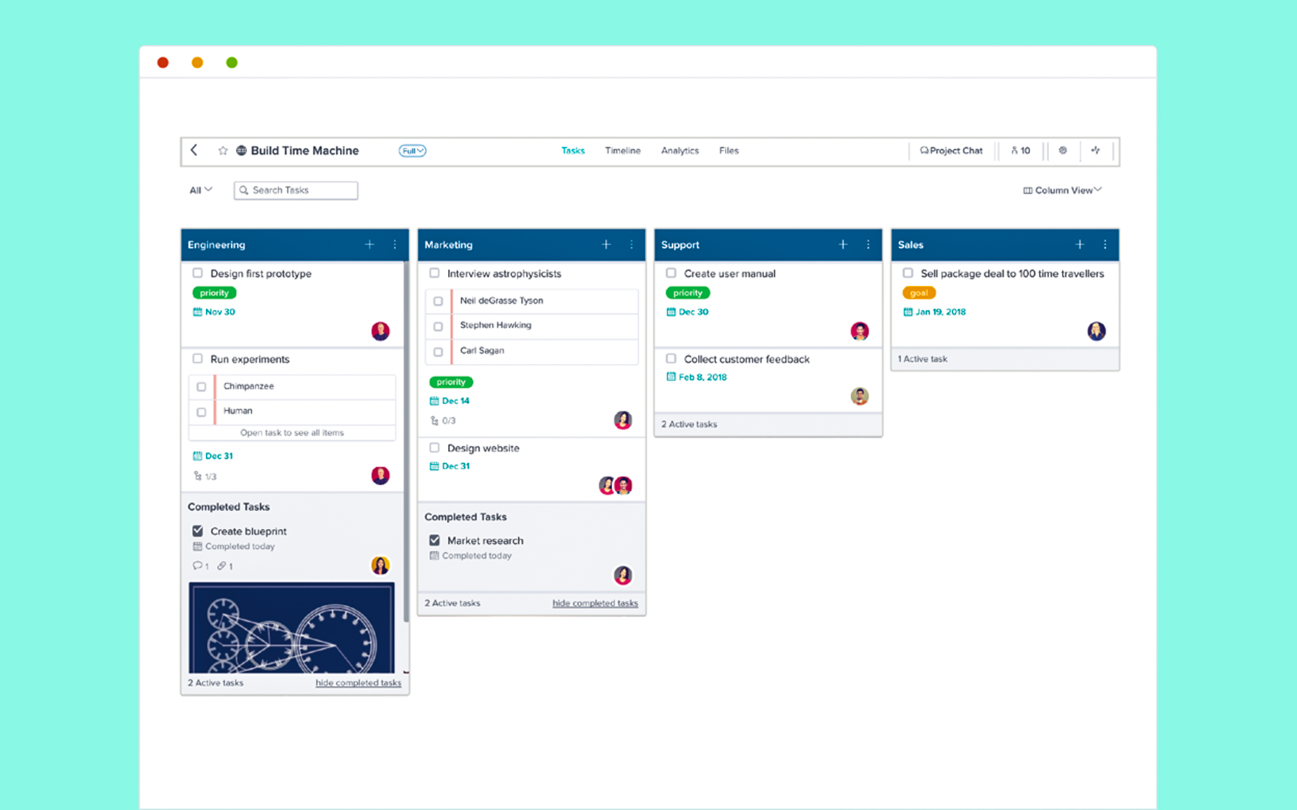Open the Sales column options menu
Image resolution: width=1297 pixels, height=810 pixels.
pos(1105,244)
